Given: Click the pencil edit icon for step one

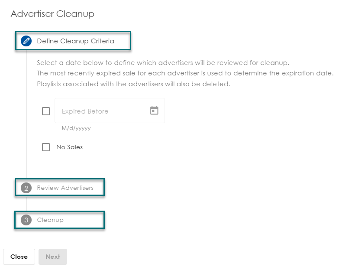Looking at the screenshot, I should (x=26, y=41).
